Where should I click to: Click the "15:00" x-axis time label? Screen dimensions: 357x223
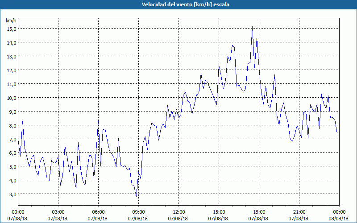tap(219, 212)
